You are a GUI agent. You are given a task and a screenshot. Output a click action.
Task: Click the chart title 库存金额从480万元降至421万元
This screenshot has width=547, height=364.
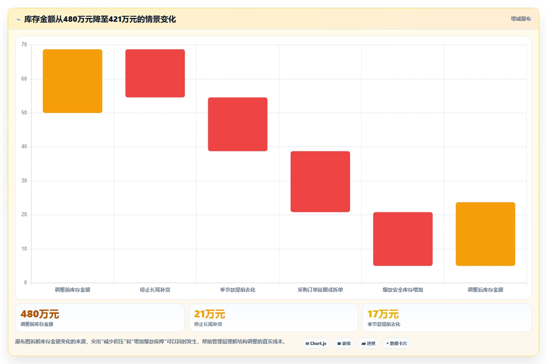pos(100,19)
